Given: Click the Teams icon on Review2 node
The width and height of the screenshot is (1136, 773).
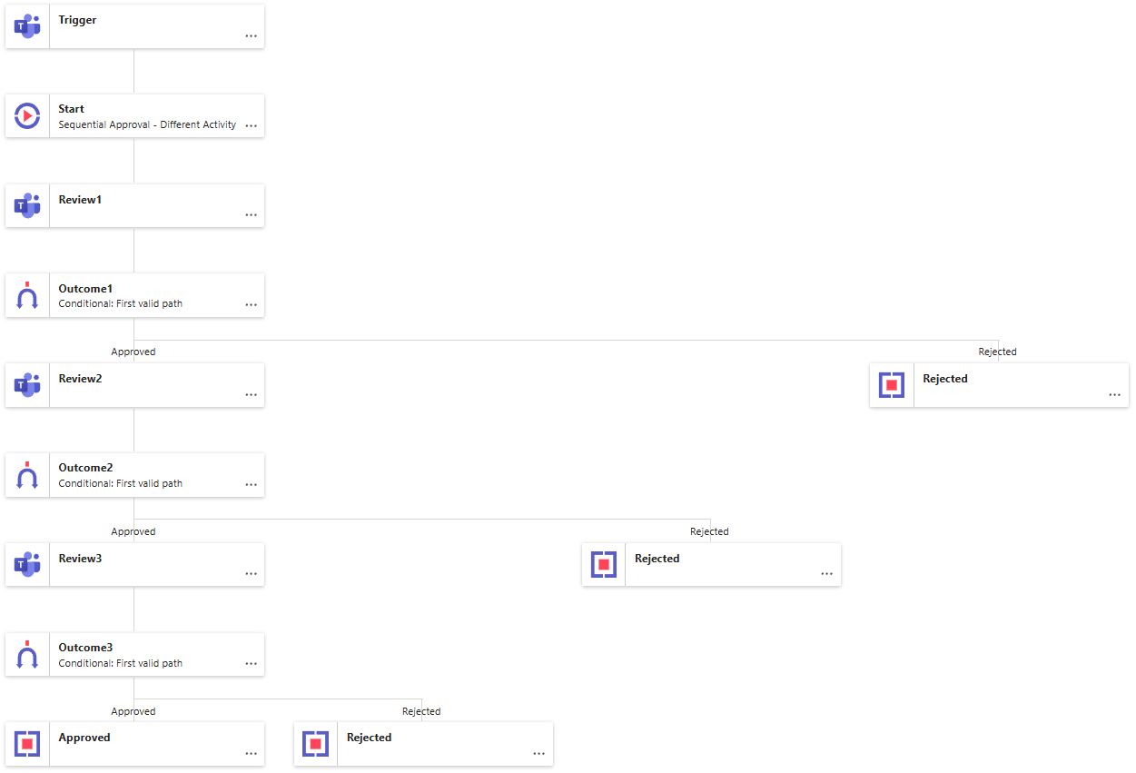Looking at the screenshot, I should pos(27,385).
